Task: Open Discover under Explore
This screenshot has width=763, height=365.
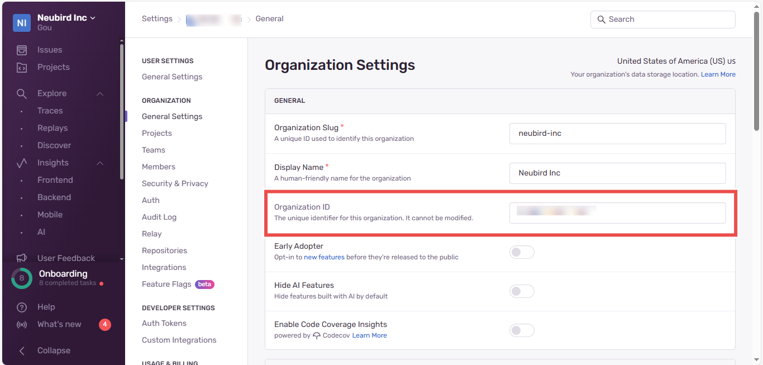Action: click(x=54, y=145)
